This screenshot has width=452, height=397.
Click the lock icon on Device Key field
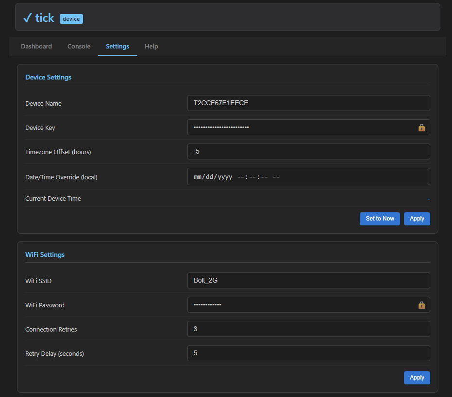(422, 127)
